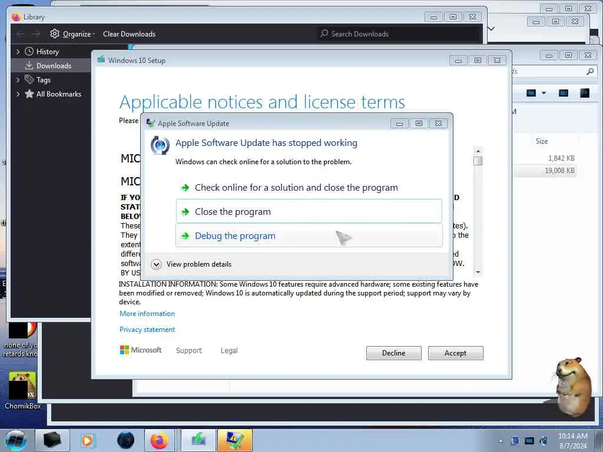Open the Windows 10 Setup taskbar icon

198,440
